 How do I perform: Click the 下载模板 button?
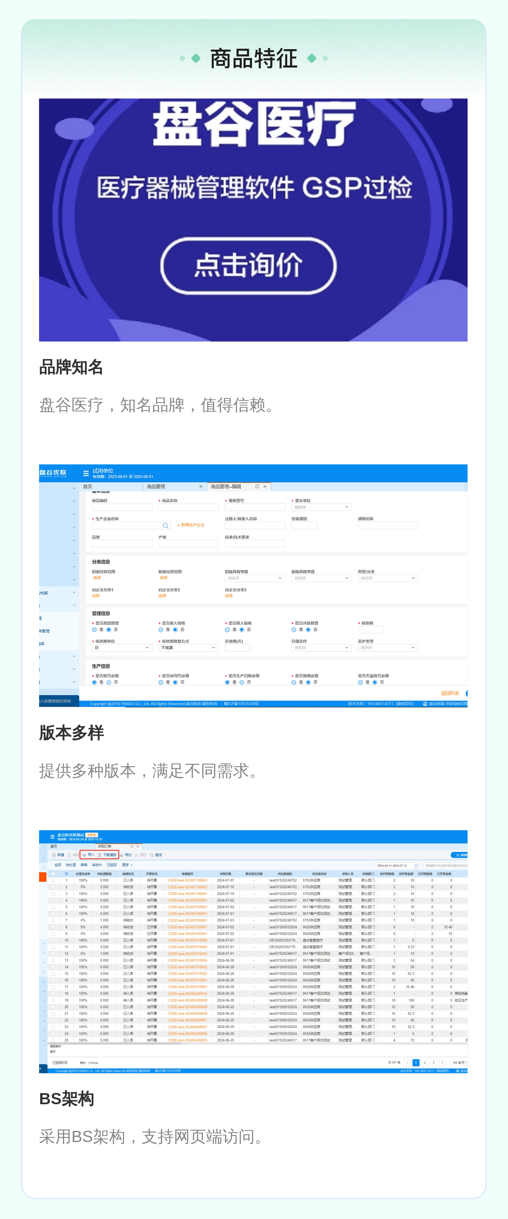pos(107,855)
